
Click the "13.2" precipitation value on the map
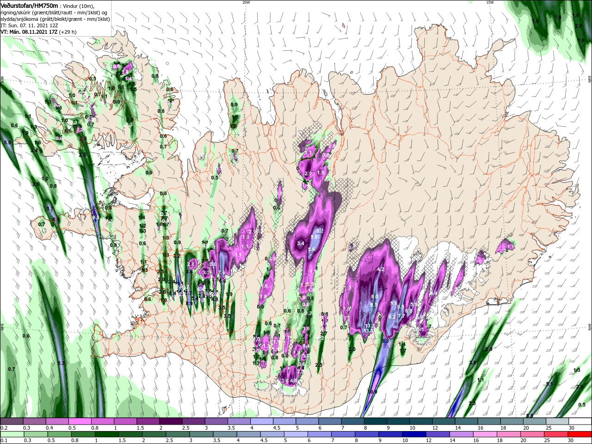tap(370, 326)
